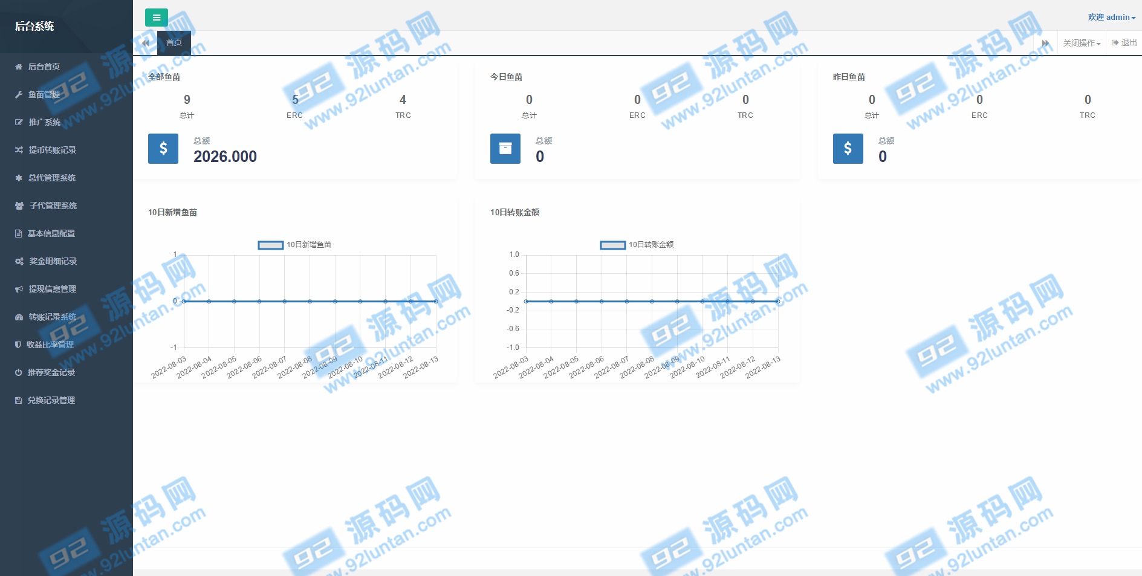Viewport: 1142px width, 576px height.
Task: Click the save icon beside 兑换记录管理
Action: pyautogui.click(x=19, y=401)
